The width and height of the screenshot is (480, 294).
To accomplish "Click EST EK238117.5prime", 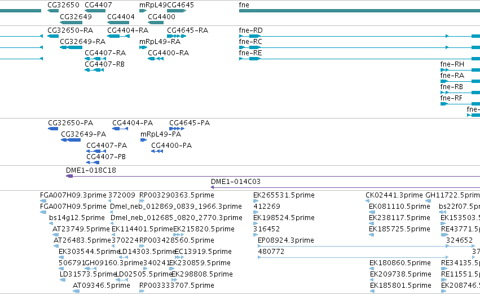I will (399, 218).
